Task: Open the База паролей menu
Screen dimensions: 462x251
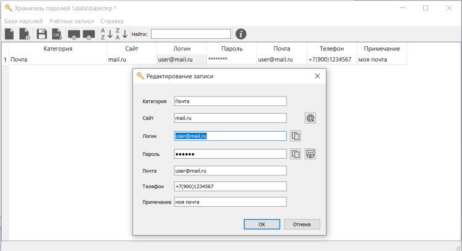Action: [x=23, y=21]
